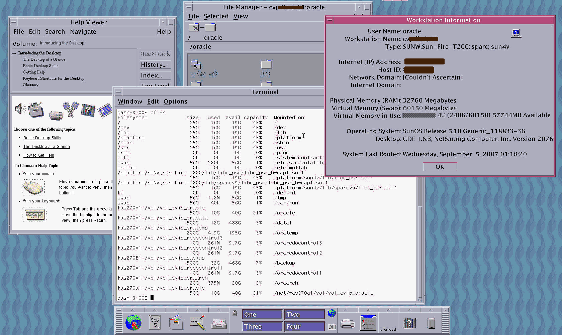Click the help icon in Workstation Information
The height and width of the screenshot is (335, 562).
pos(516,33)
